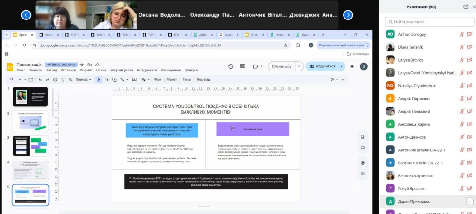Open the Файл menu
476x214 pixels.
pos(21,70)
